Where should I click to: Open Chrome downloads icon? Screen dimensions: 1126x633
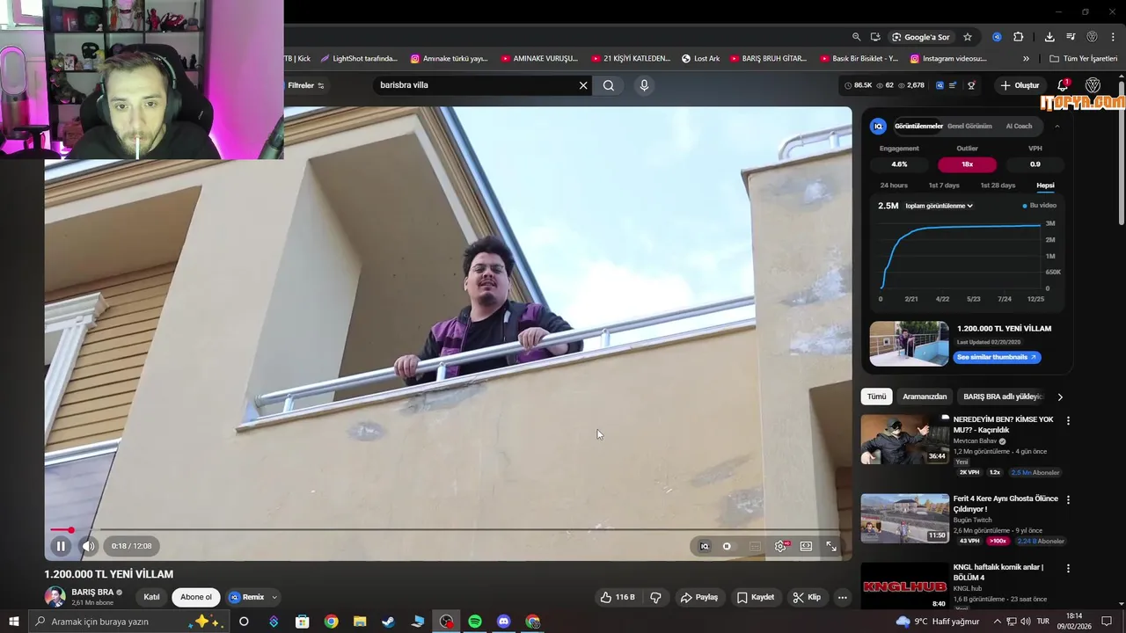(1049, 37)
